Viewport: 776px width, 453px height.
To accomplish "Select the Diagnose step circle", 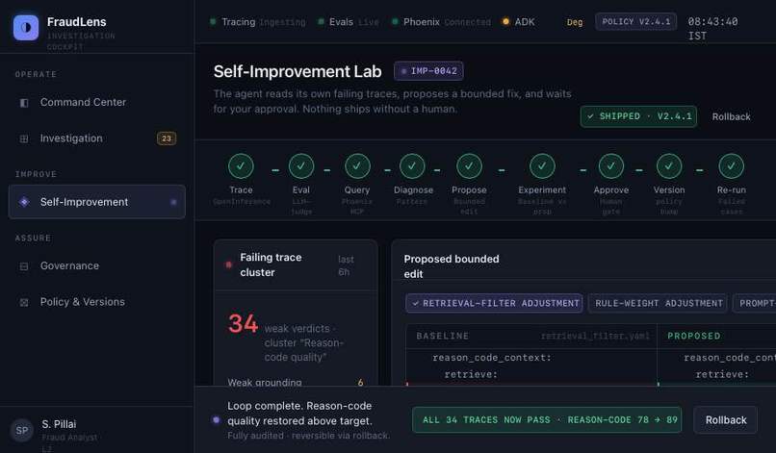I will point(412,166).
